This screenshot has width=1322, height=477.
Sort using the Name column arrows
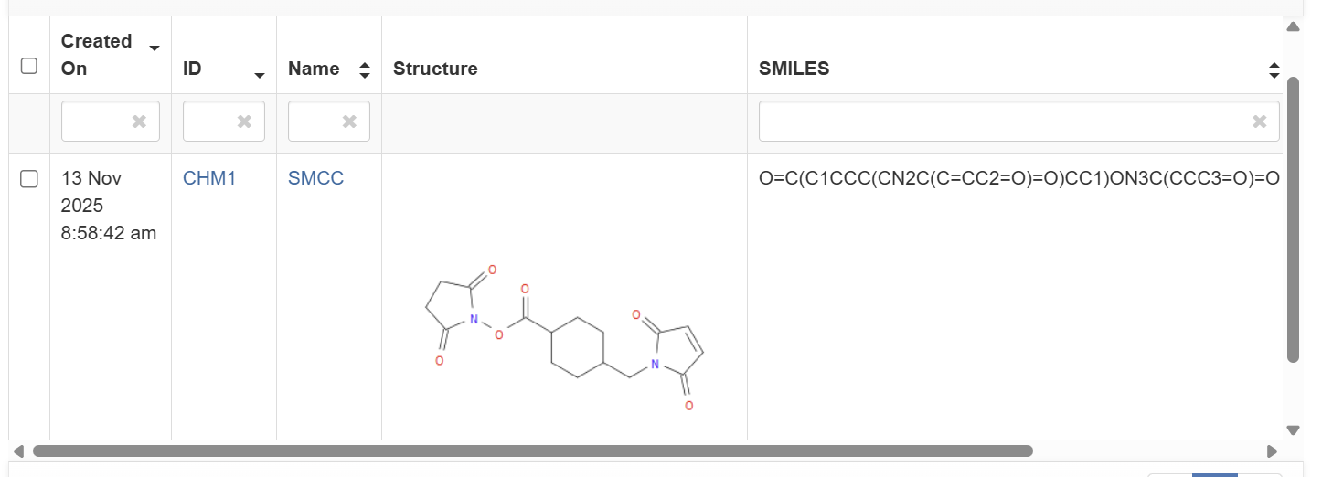pyautogui.click(x=365, y=69)
